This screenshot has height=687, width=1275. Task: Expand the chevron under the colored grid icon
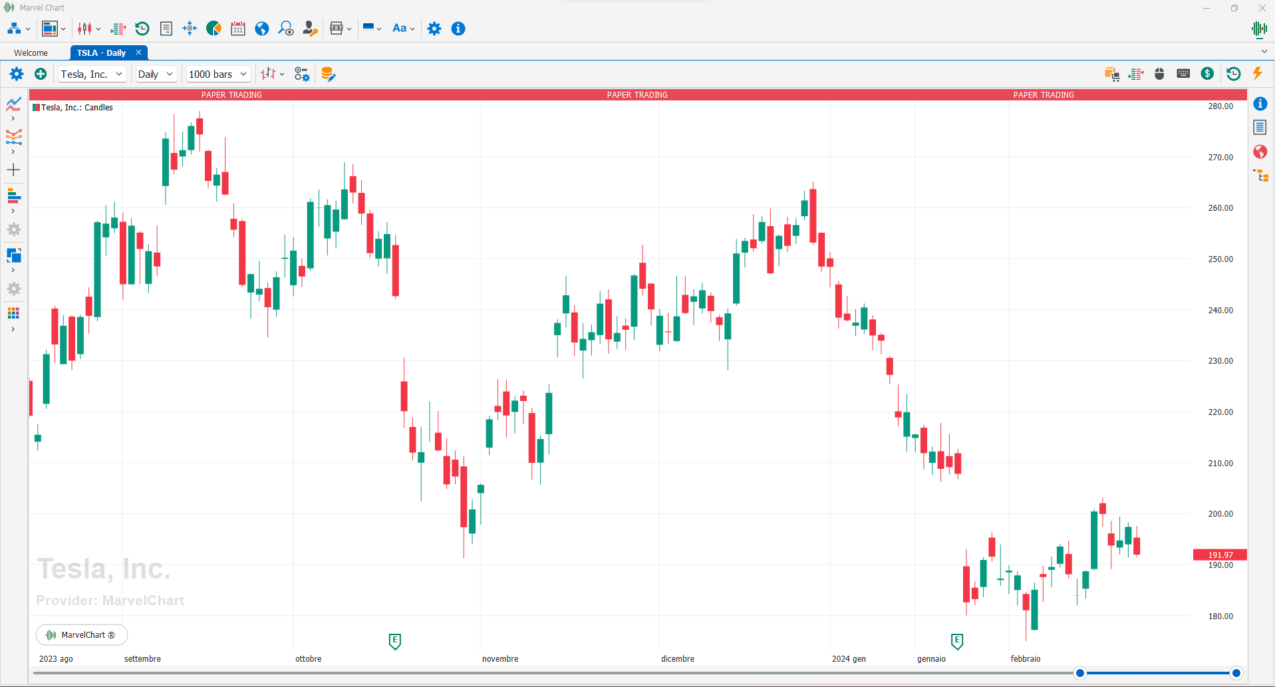13,329
